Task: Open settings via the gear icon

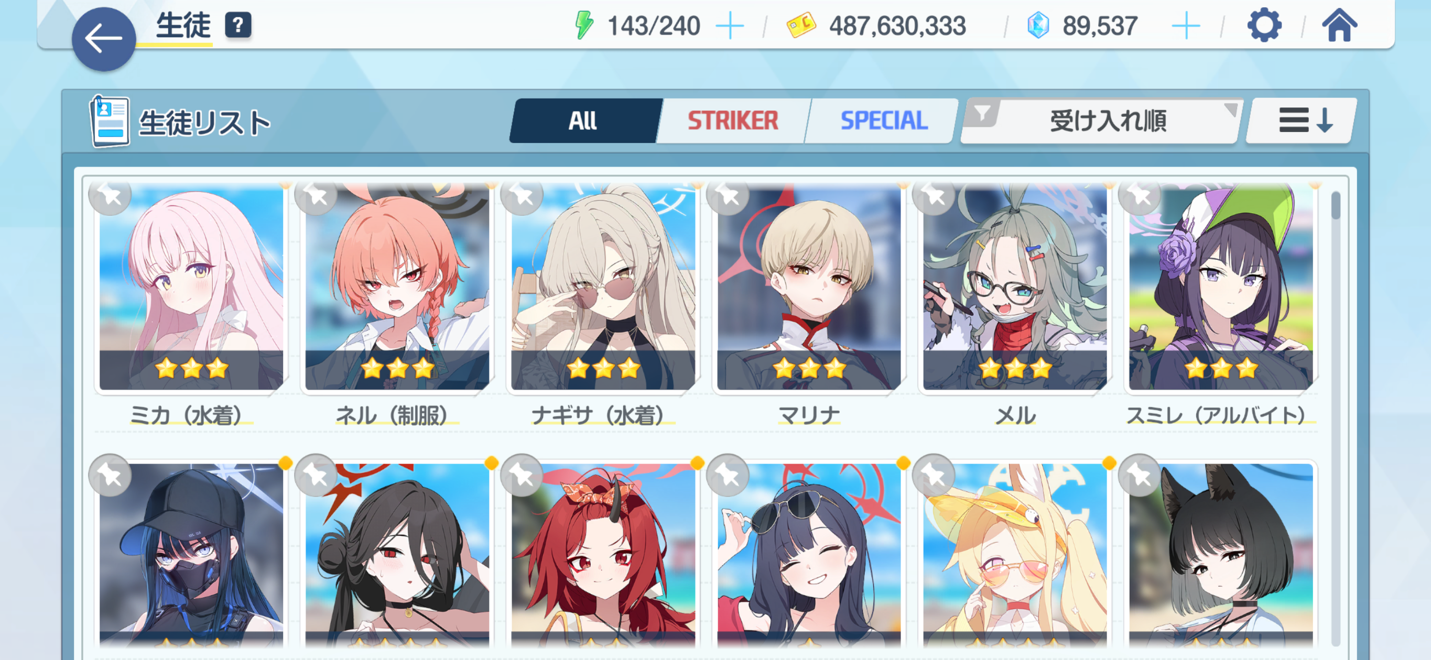Action: tap(1264, 26)
